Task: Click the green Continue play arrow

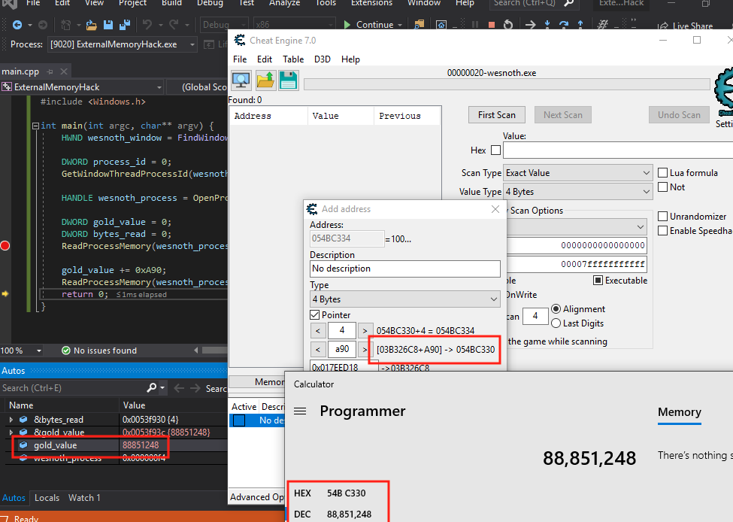Action: pos(347,25)
